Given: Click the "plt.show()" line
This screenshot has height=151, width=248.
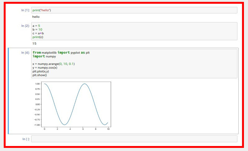Looking at the screenshot, I should pos(40,75).
